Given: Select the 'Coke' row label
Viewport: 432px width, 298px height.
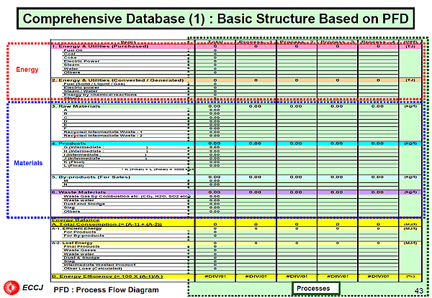Looking at the screenshot, I should point(70,57).
